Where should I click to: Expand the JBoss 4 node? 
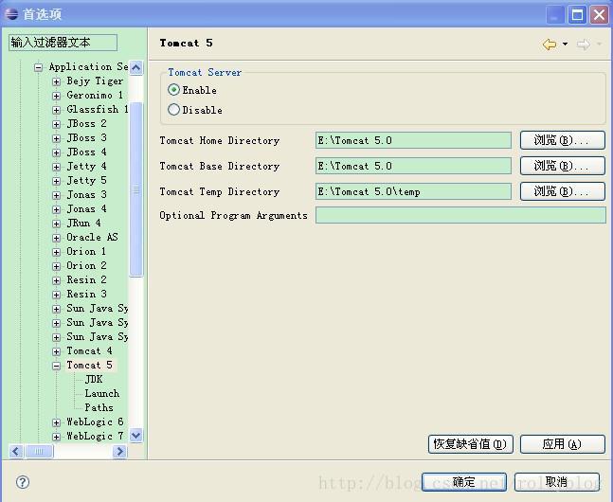56,152
